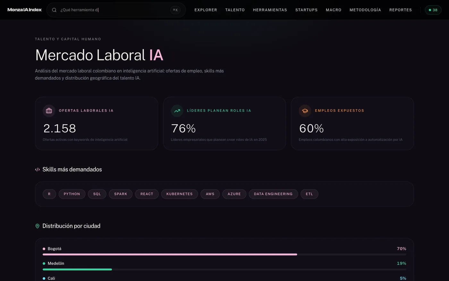Click the graduation cap icon on Empleos Expuestos

tap(305, 111)
